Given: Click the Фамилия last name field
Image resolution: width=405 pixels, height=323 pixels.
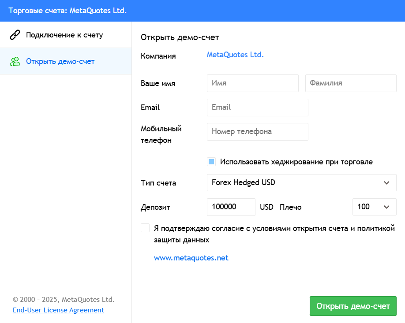Looking at the screenshot, I should pos(351,83).
